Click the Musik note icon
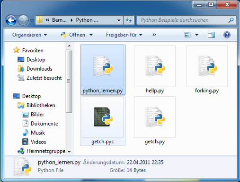The height and width of the screenshot is (182, 240). tap(25, 132)
